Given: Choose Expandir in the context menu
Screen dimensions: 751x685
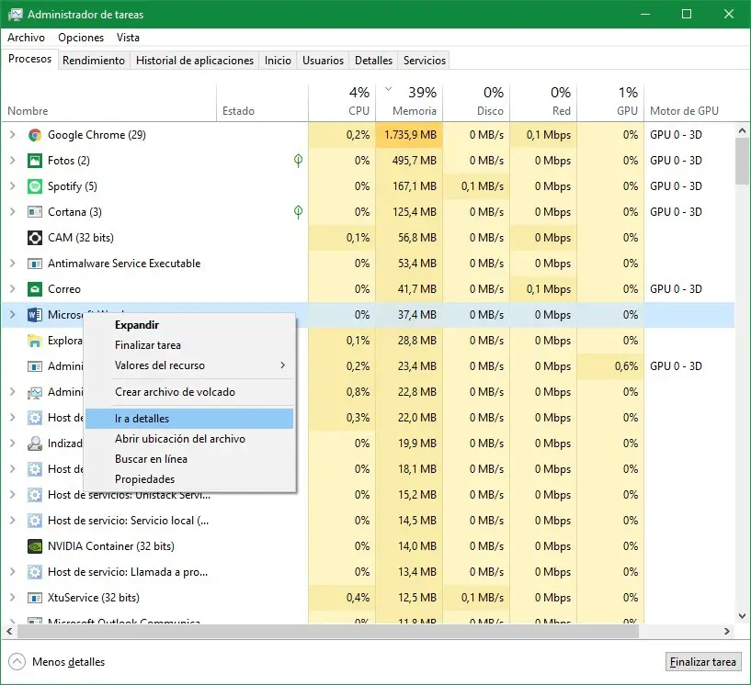Looking at the screenshot, I should point(188,325).
